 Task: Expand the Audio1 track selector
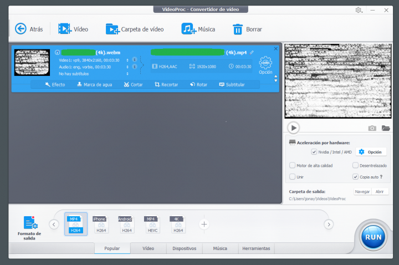pos(127,67)
